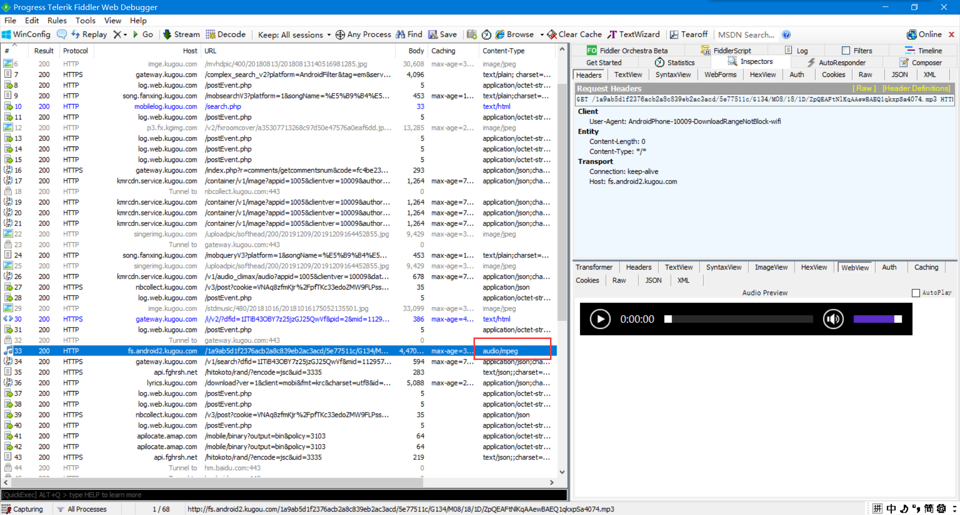Click the audio seek bar
This screenshot has height=515, width=960.
739,319
